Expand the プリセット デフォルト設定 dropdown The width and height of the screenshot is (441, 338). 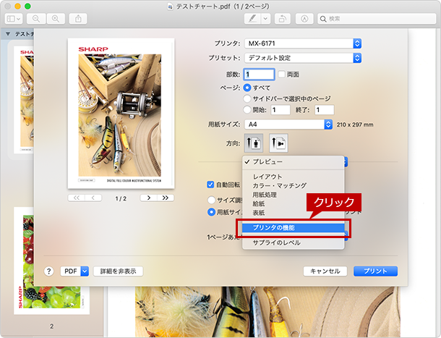click(303, 58)
